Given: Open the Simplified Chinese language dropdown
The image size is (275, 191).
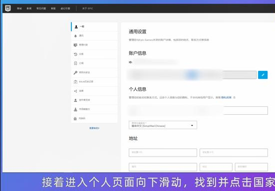Looking at the screenshot, I should pos(163,125).
